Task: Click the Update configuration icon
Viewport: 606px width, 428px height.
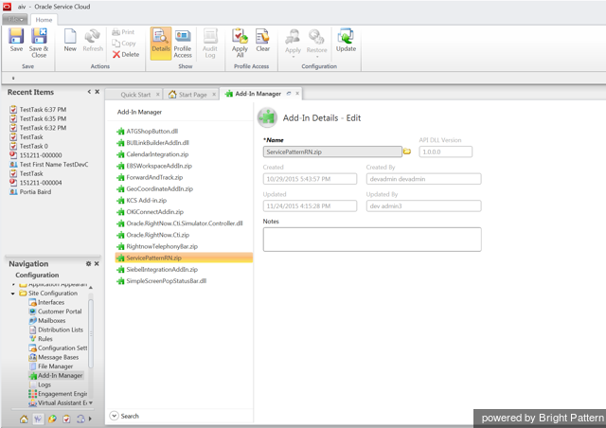Action: 346,40
